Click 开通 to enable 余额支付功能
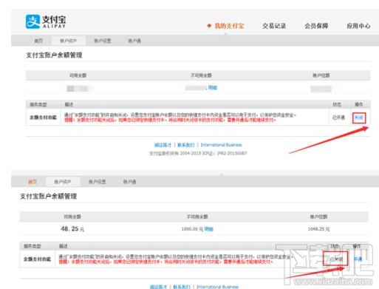Screen dimensions: 379x289 click(358, 259)
